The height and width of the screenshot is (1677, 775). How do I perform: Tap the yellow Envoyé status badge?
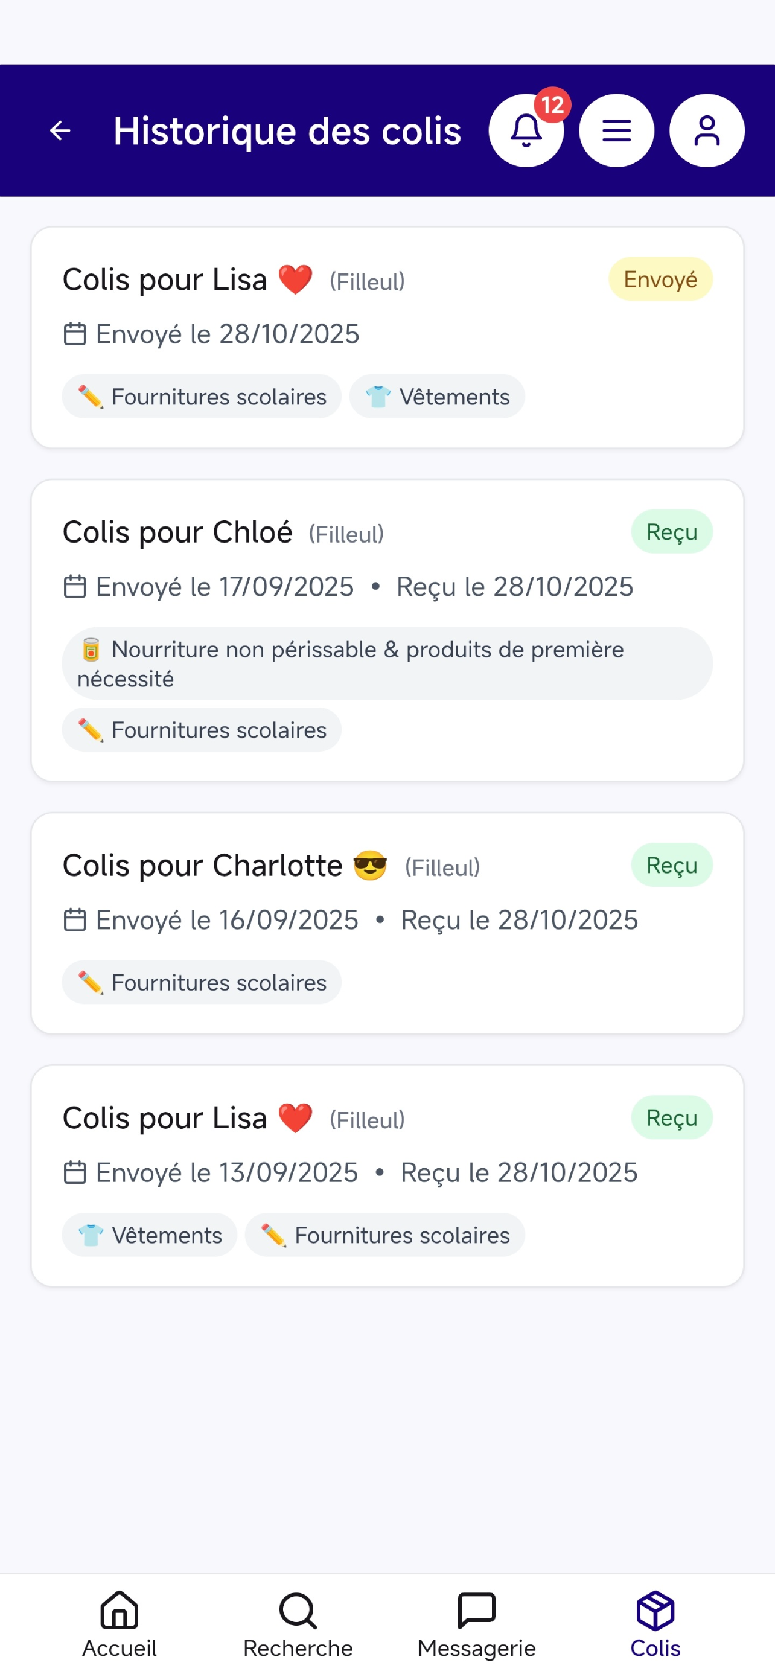tap(660, 279)
